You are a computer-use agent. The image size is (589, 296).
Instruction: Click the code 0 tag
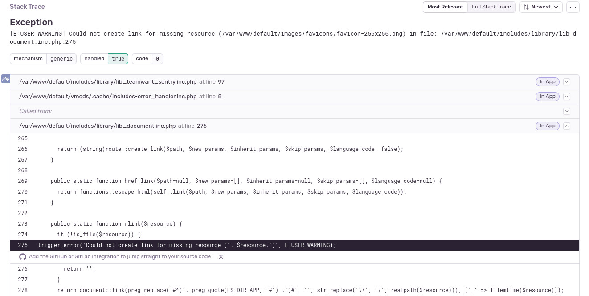coord(147,59)
